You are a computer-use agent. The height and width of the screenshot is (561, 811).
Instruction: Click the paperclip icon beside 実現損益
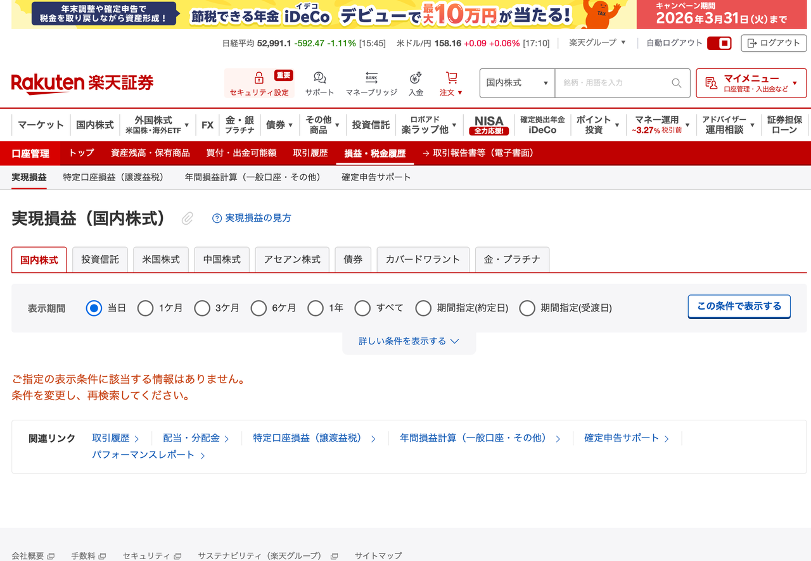coord(186,218)
